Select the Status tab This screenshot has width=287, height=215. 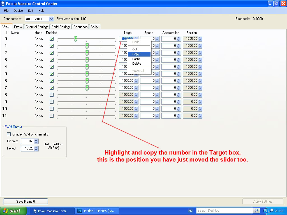coord(6,26)
